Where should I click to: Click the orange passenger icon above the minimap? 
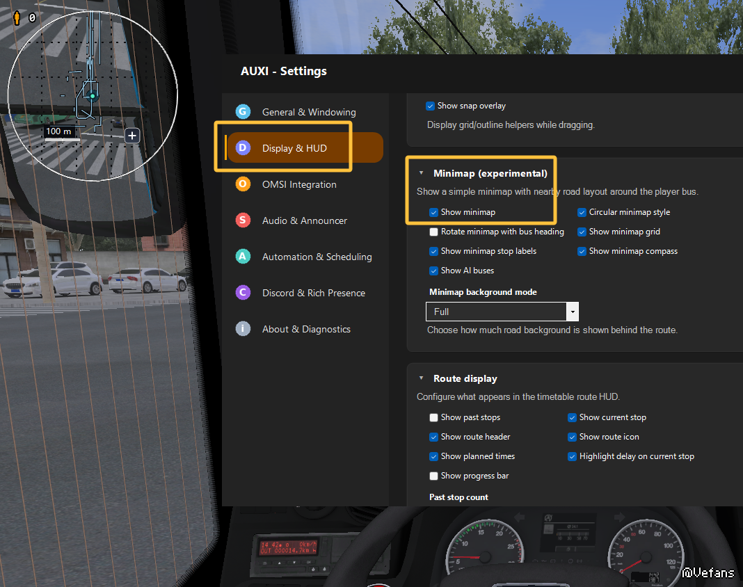coord(17,18)
